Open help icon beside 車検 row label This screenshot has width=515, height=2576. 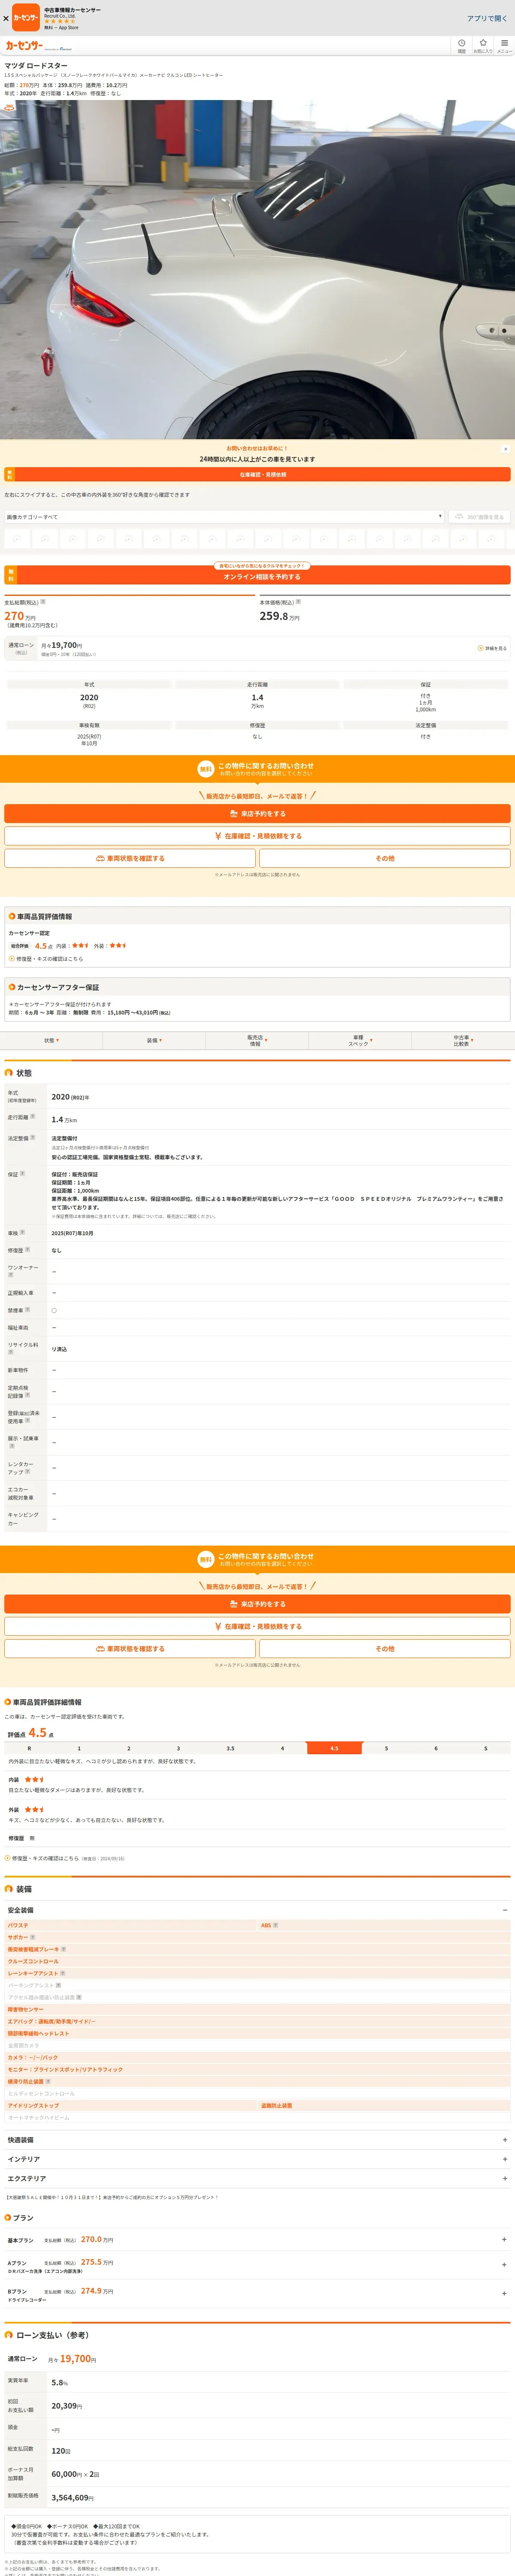[x=22, y=1232]
